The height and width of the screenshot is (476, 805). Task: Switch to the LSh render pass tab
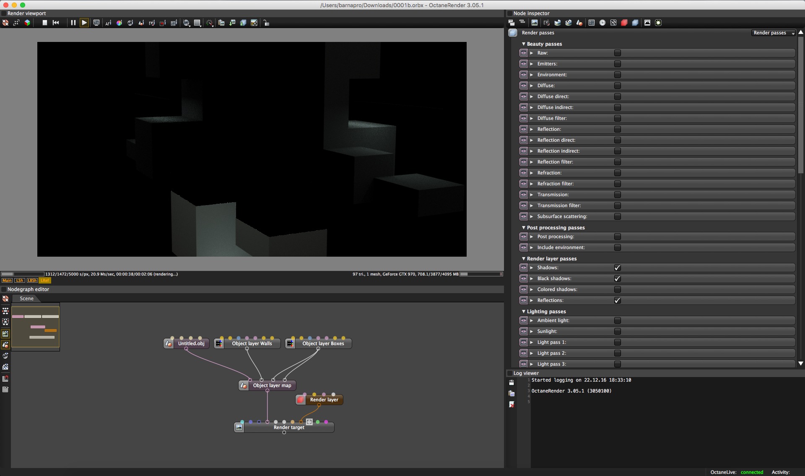click(19, 281)
